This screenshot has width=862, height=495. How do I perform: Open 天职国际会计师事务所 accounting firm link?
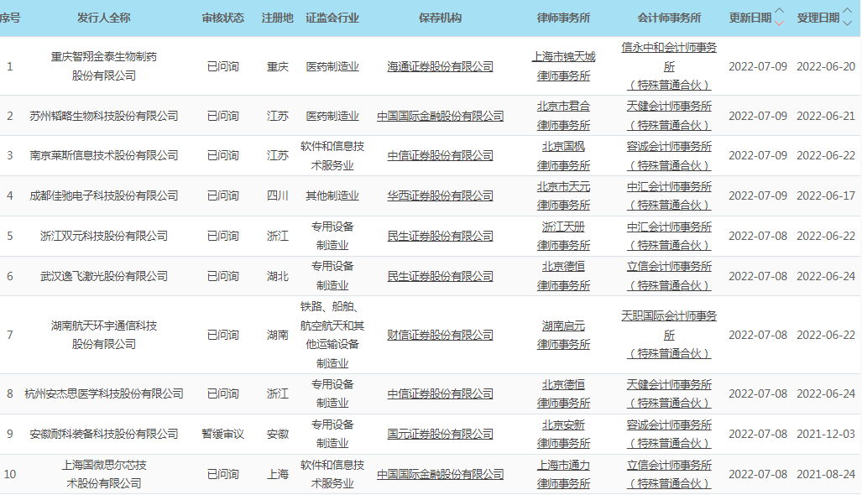669,326
